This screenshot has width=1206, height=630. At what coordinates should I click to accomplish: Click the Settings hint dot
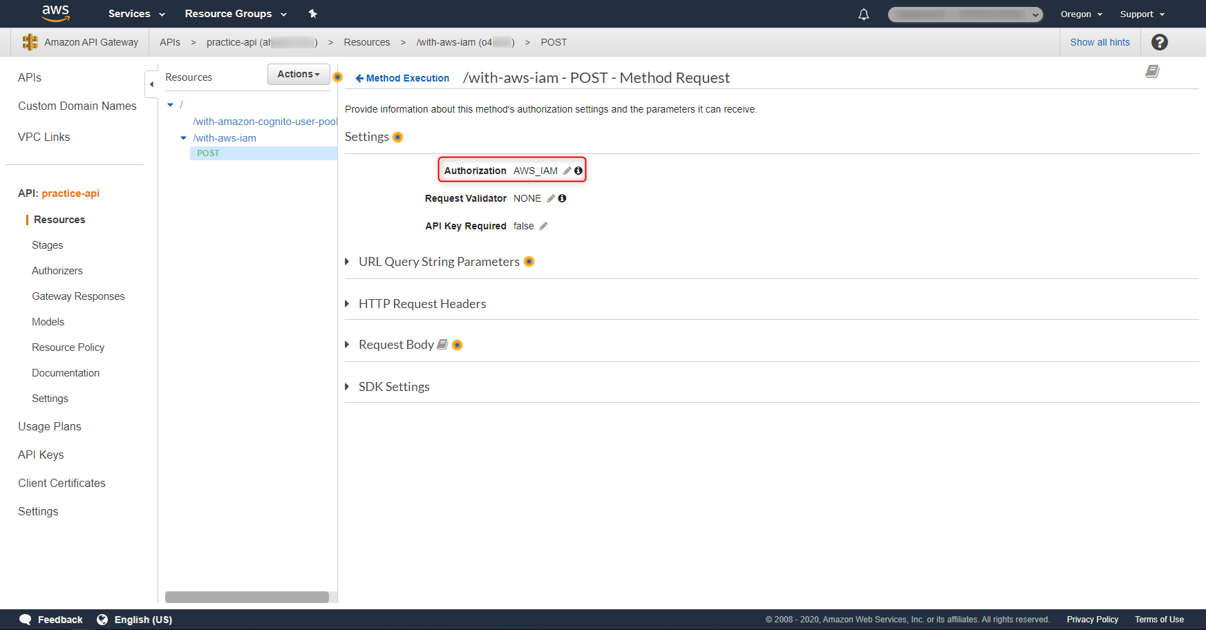tap(397, 137)
